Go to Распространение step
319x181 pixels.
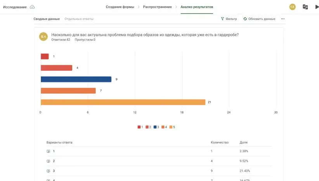click(157, 7)
